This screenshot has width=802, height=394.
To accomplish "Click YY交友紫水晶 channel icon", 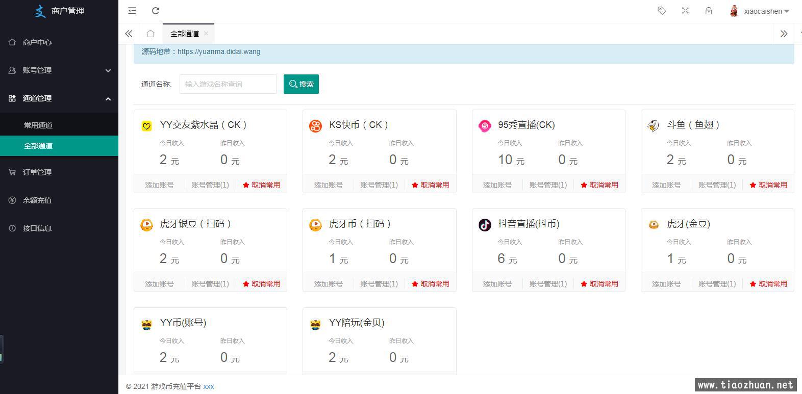I will click(x=146, y=126).
